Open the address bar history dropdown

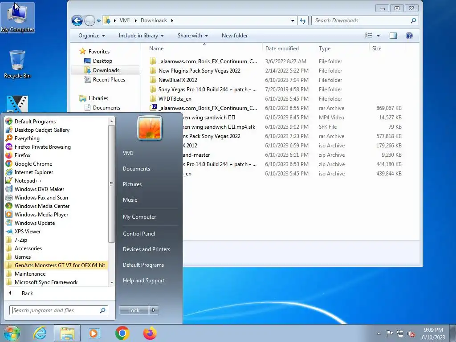pos(293,20)
